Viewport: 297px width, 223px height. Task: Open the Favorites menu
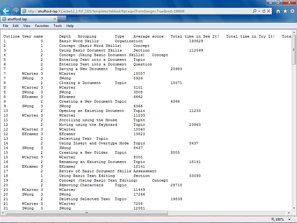(x=42, y=26)
